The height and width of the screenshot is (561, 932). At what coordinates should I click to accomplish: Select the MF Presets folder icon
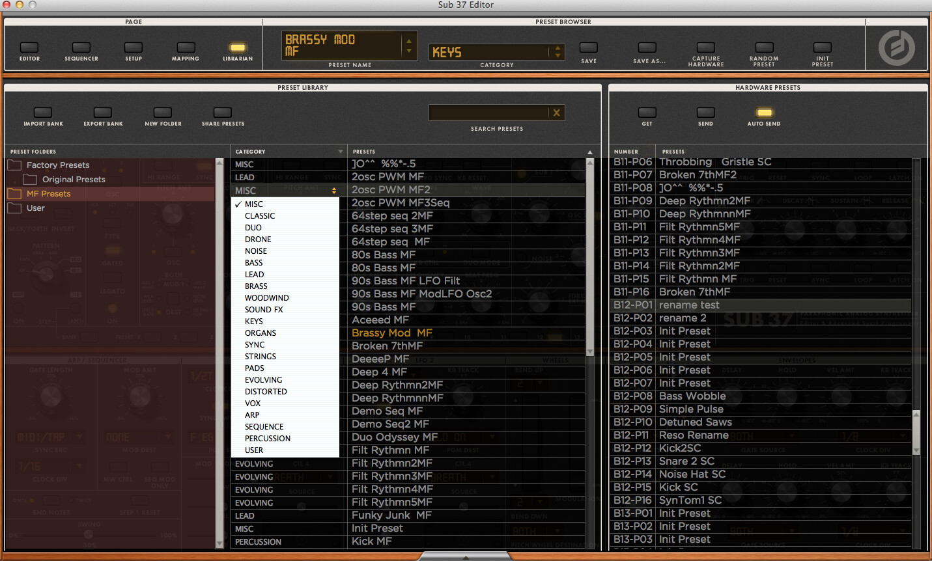point(14,194)
